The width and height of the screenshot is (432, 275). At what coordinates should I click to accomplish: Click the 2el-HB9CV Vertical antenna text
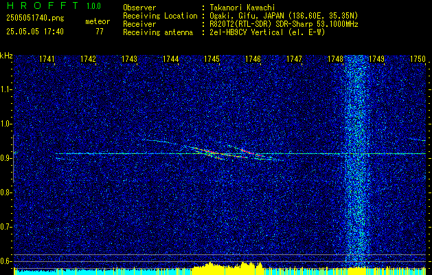coord(267,32)
